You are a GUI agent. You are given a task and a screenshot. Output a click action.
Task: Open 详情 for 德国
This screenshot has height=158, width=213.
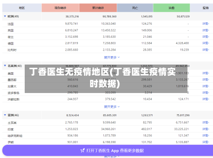(206, 43)
